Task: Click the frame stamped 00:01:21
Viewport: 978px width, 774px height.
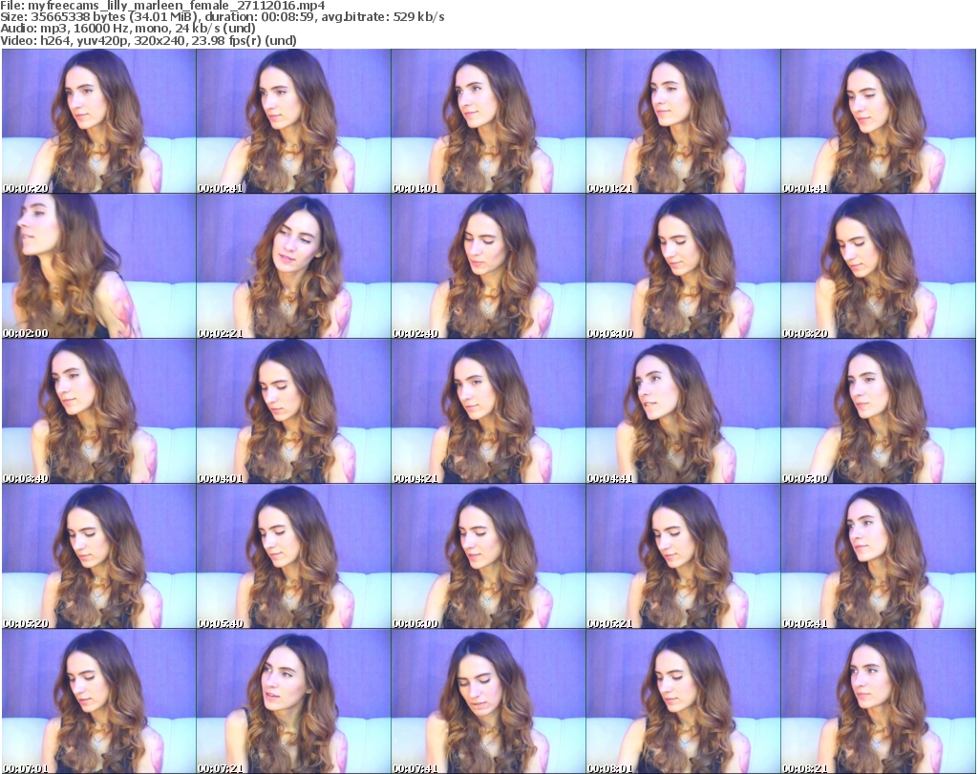Action: pyautogui.click(x=683, y=121)
